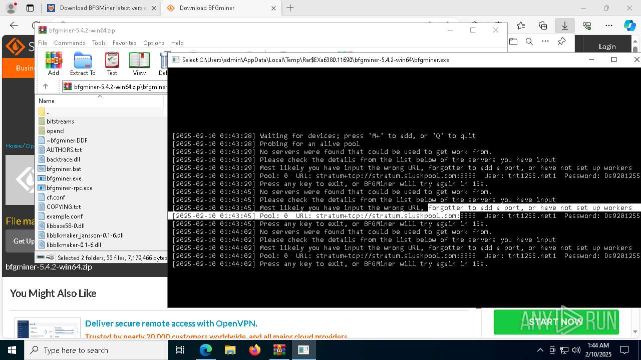The height and width of the screenshot is (360, 641).
Task: Open a new browser tab
Action: (x=290, y=8)
